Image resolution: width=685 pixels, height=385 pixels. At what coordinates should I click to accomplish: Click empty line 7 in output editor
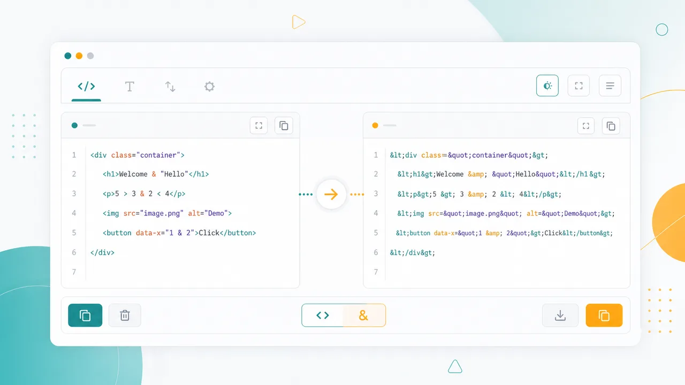497,272
